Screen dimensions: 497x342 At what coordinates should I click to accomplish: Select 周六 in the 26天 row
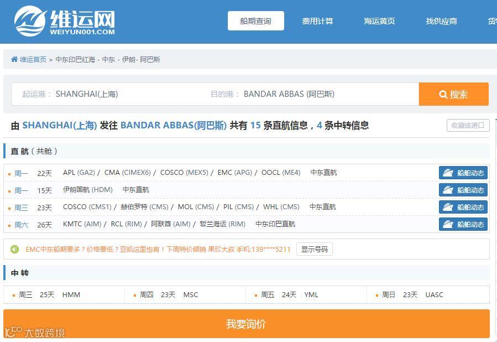[x=21, y=225]
